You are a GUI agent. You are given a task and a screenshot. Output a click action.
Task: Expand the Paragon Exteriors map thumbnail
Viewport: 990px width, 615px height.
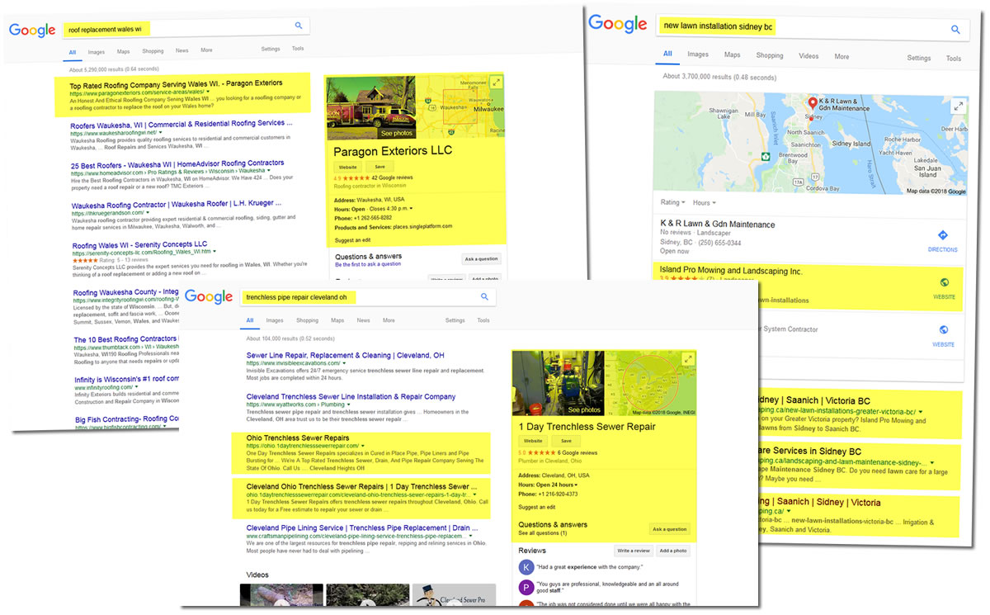coord(496,82)
